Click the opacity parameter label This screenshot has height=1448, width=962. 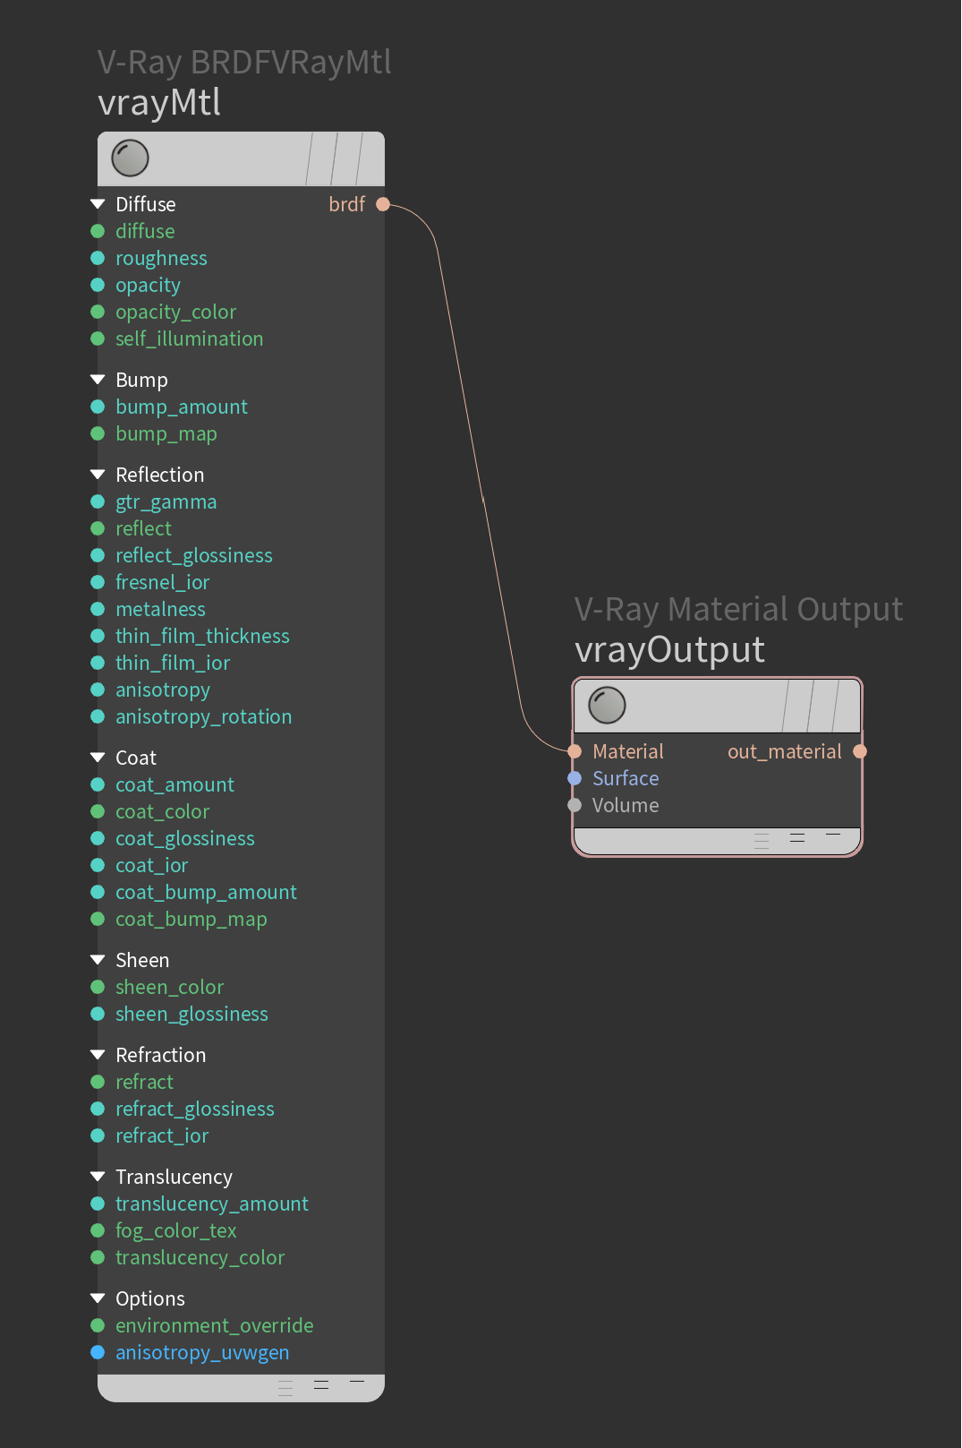tap(149, 286)
